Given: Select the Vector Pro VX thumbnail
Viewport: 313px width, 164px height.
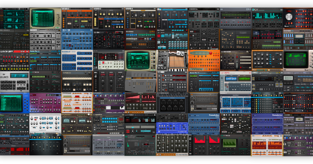Looking at the screenshot, I should (45, 61).
